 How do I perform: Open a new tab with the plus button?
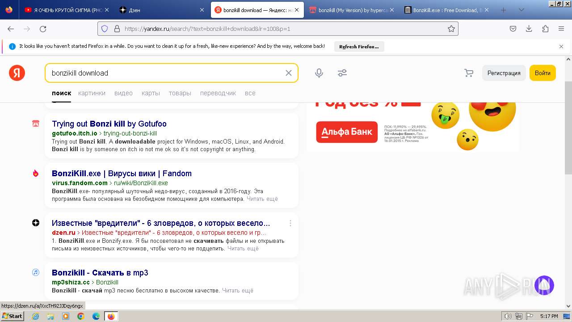click(x=504, y=10)
